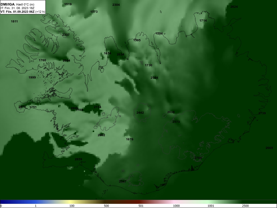Click the 2784 height value label
This screenshot has height=208, width=277.
click(x=198, y=158)
